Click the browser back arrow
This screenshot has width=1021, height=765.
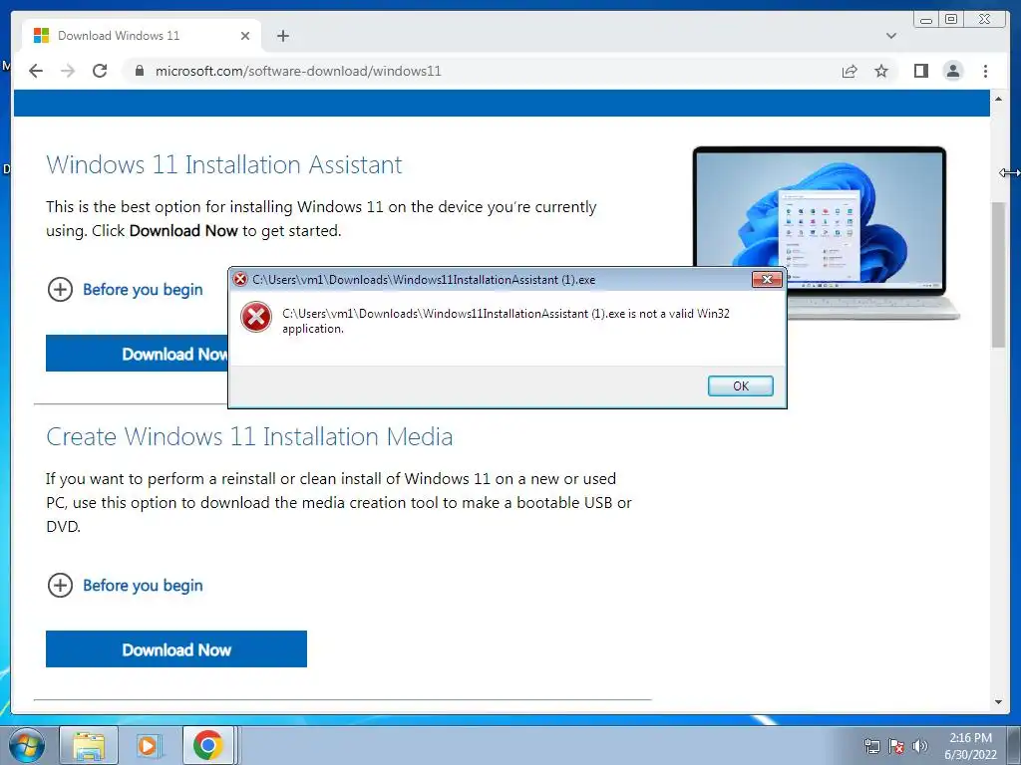point(36,71)
